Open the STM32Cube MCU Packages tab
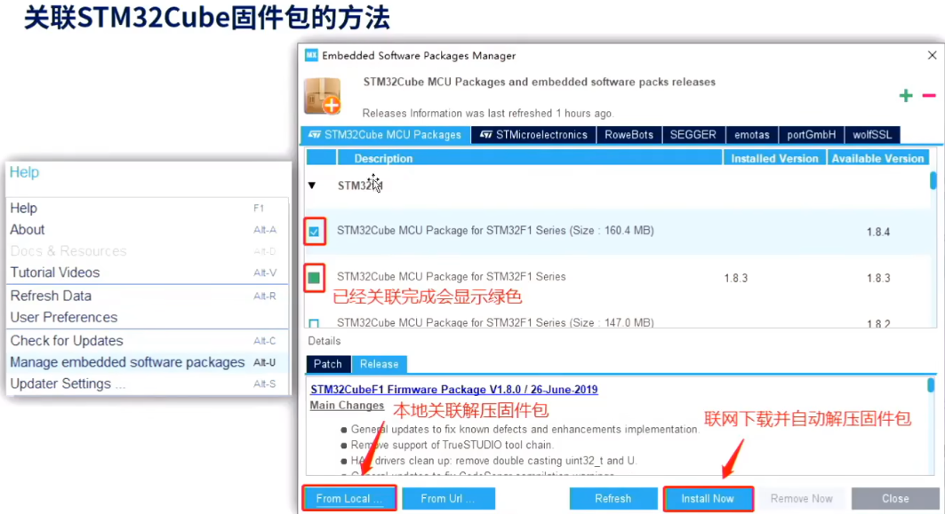The width and height of the screenshot is (945, 514). 385,135
